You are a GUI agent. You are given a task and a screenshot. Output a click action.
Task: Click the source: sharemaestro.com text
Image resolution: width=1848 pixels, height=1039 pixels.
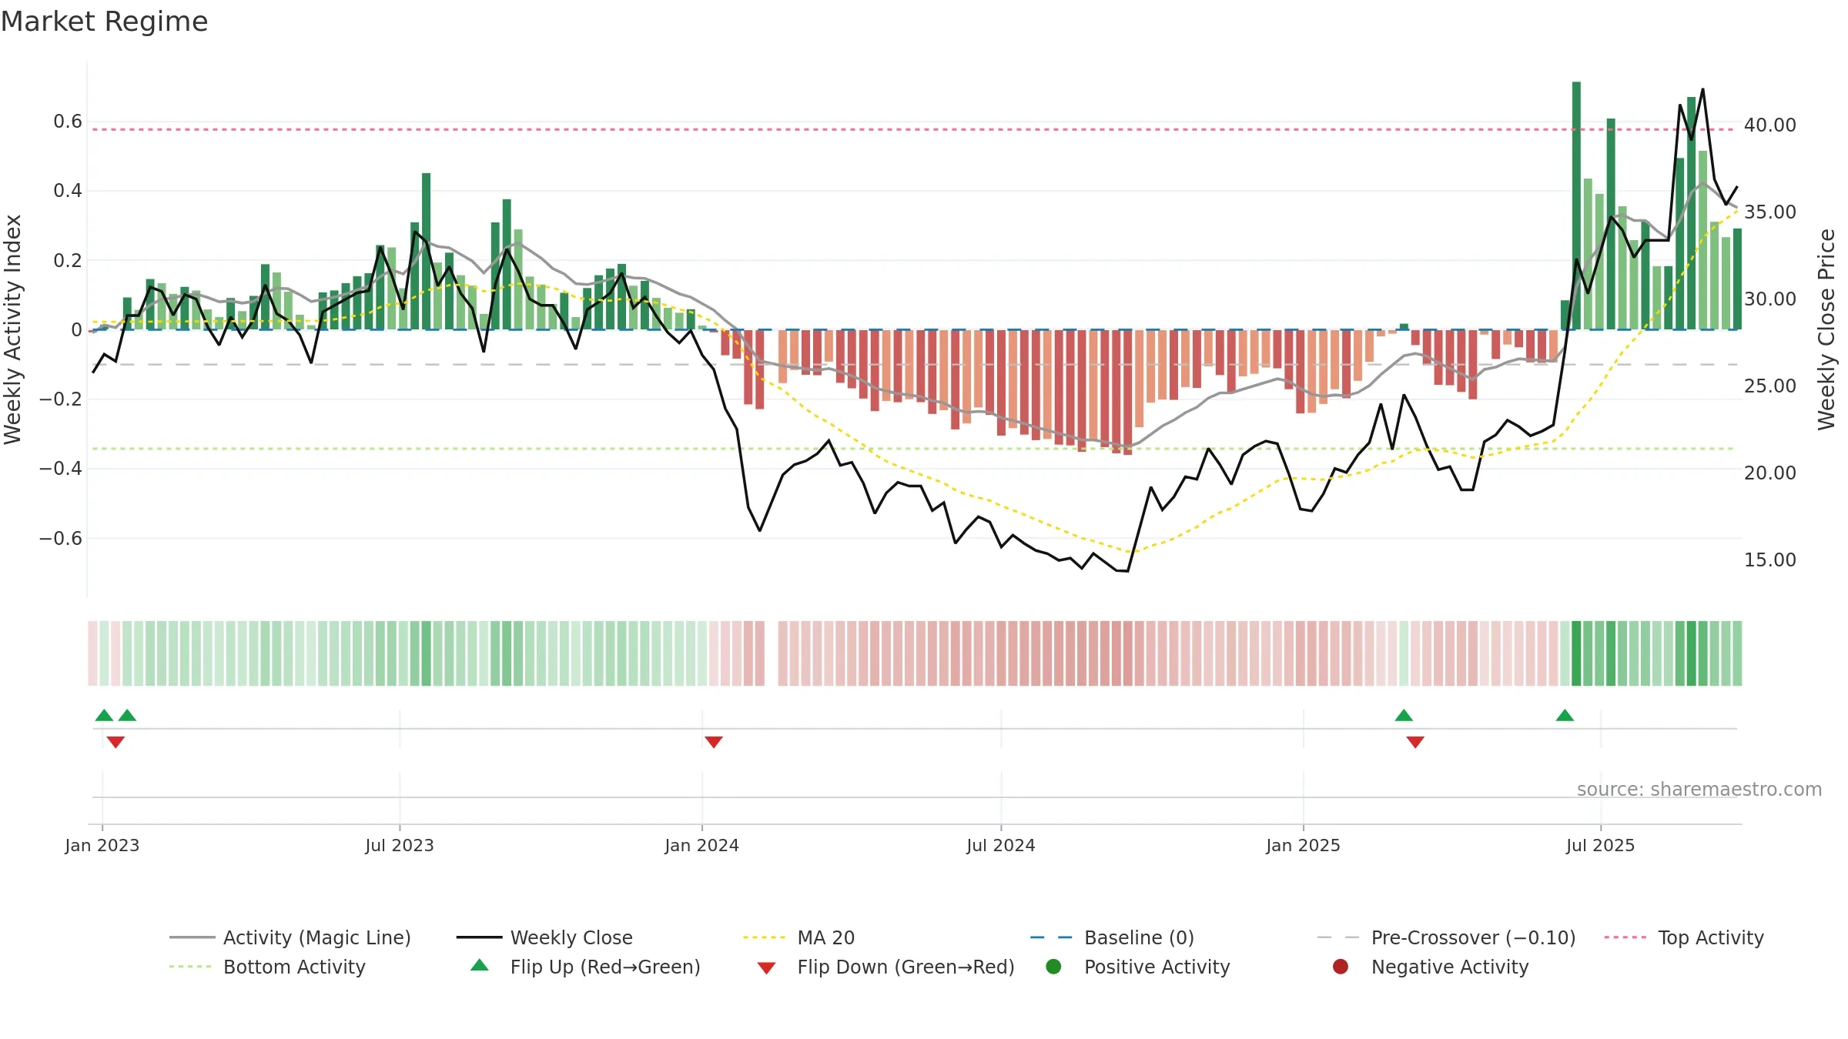(1699, 790)
